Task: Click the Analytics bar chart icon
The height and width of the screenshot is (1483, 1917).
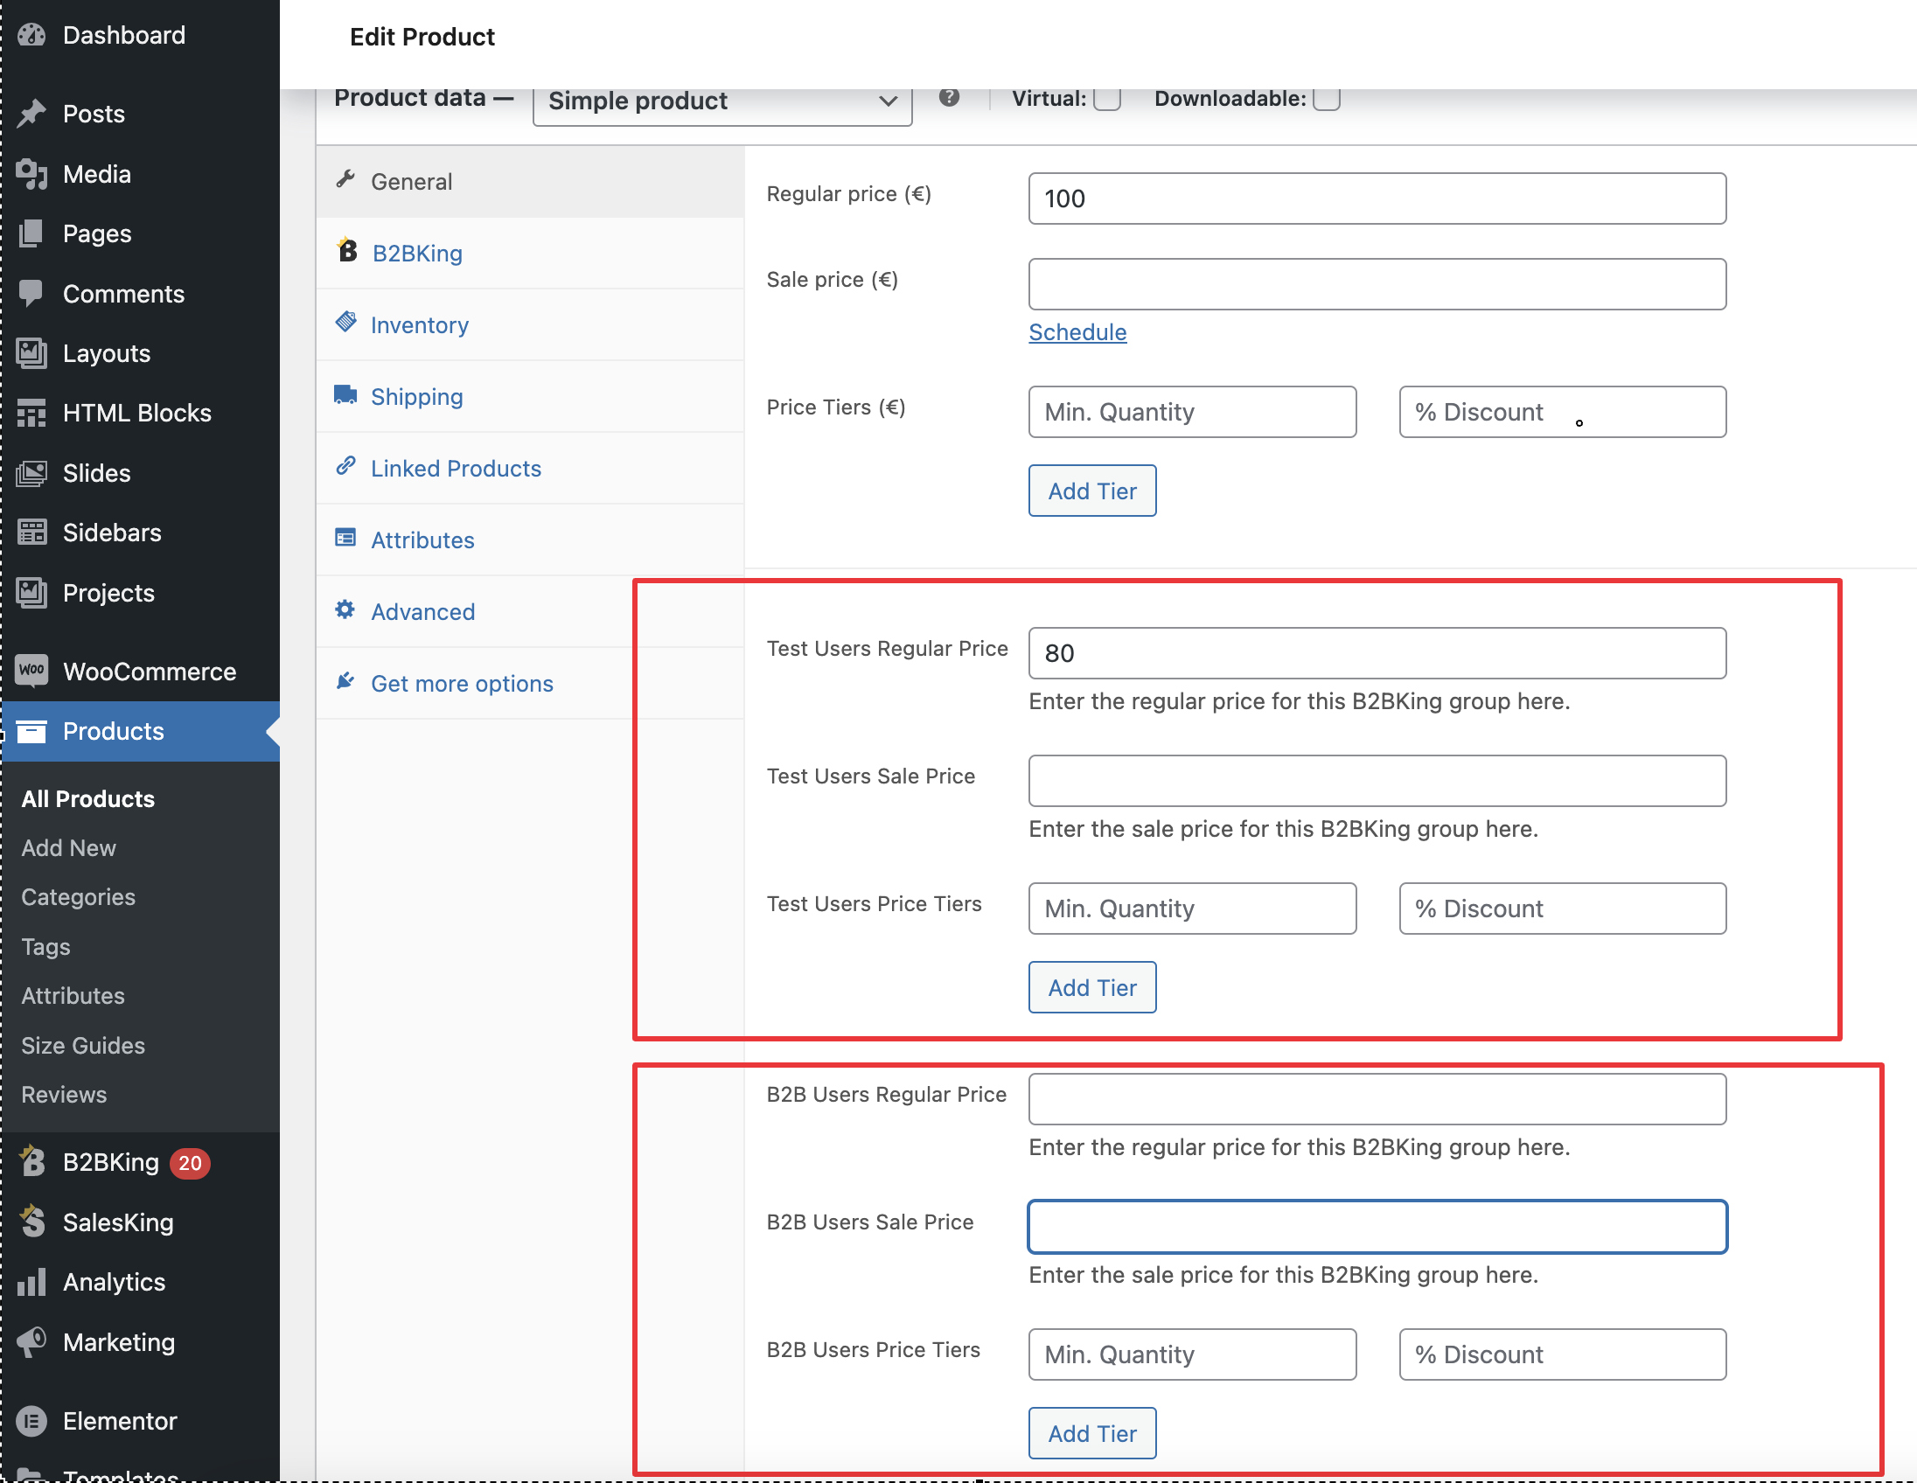Action: [x=31, y=1282]
